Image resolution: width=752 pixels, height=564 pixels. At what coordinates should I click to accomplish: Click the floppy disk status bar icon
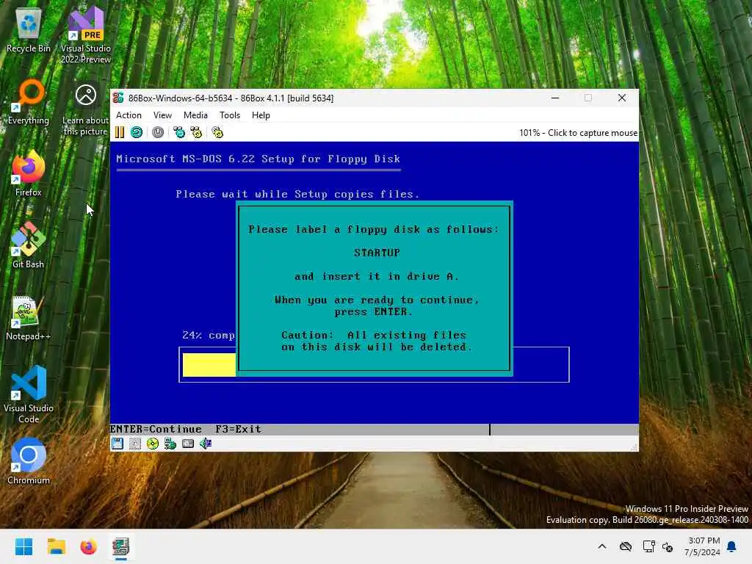pos(117,444)
